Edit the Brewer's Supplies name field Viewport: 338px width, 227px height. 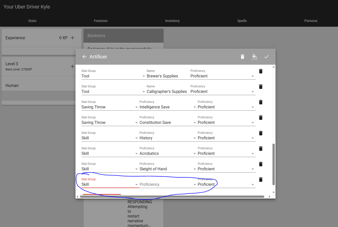tap(168, 76)
